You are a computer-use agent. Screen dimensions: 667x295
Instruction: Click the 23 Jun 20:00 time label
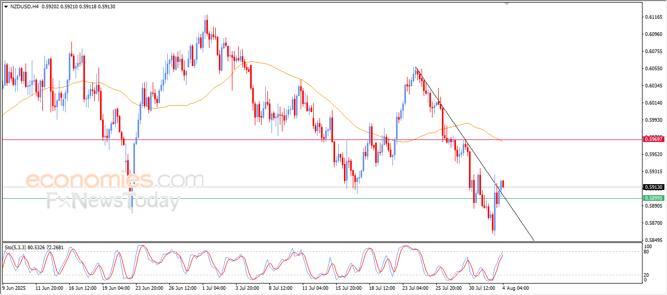(x=149, y=287)
